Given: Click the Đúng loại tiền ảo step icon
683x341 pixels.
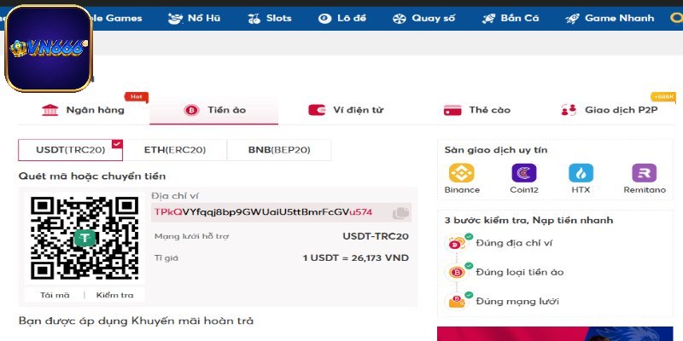Looking at the screenshot, I should coord(458,272).
